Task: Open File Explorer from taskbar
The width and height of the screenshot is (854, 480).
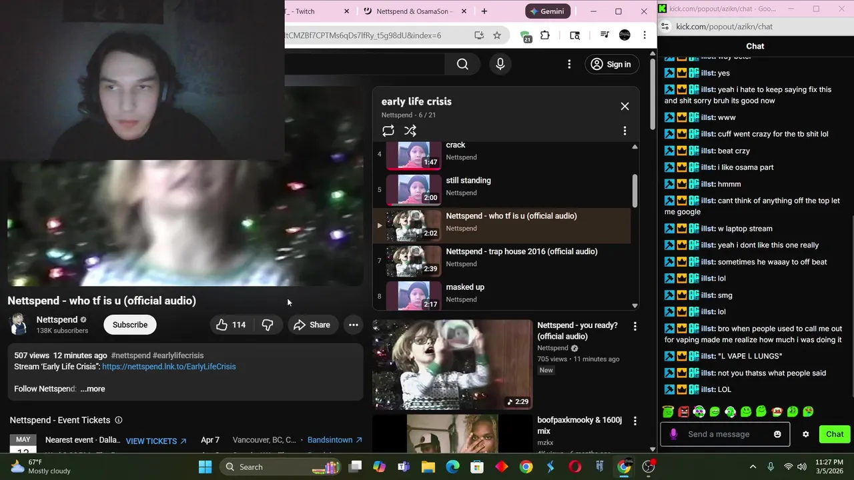Action: (x=428, y=467)
